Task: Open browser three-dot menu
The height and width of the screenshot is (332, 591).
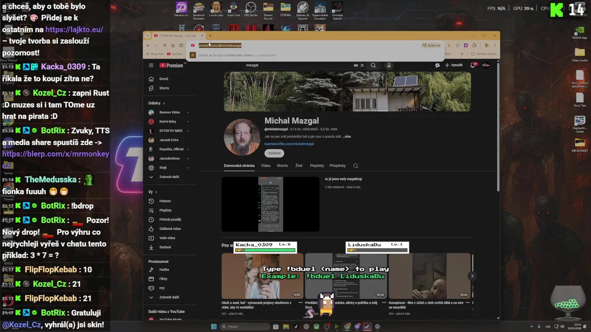Action: [495, 46]
